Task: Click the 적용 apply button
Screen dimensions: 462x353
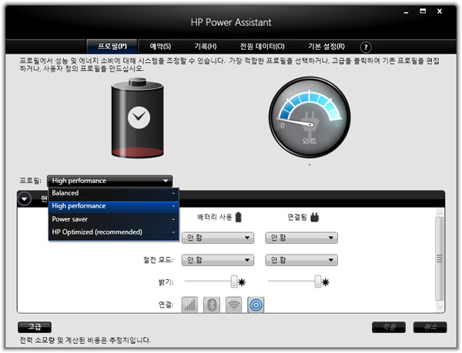Action: click(389, 327)
